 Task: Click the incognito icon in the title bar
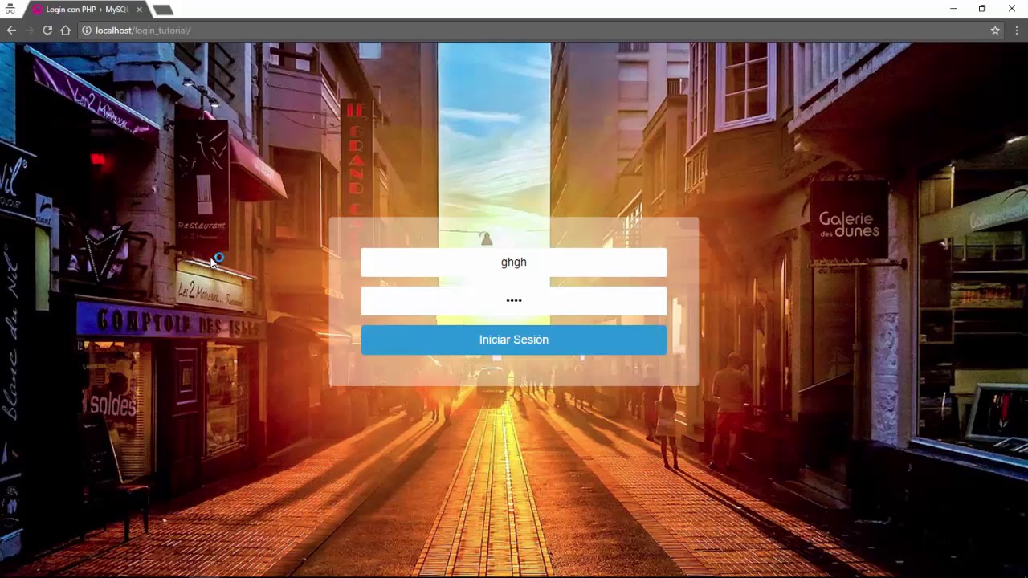pyautogui.click(x=10, y=10)
